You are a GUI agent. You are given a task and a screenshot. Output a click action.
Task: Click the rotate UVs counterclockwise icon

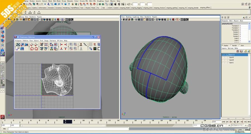coord(32,48)
